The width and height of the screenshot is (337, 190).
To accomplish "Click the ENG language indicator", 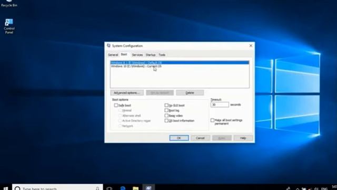I will 324,189.
